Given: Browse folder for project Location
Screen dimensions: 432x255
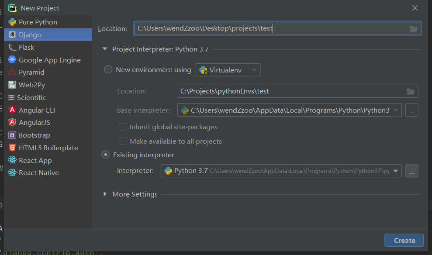Looking at the screenshot, I should [x=414, y=28].
